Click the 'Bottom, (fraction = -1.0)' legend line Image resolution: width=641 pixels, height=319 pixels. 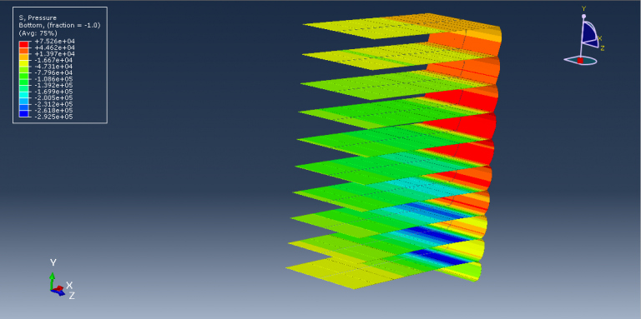60,25
